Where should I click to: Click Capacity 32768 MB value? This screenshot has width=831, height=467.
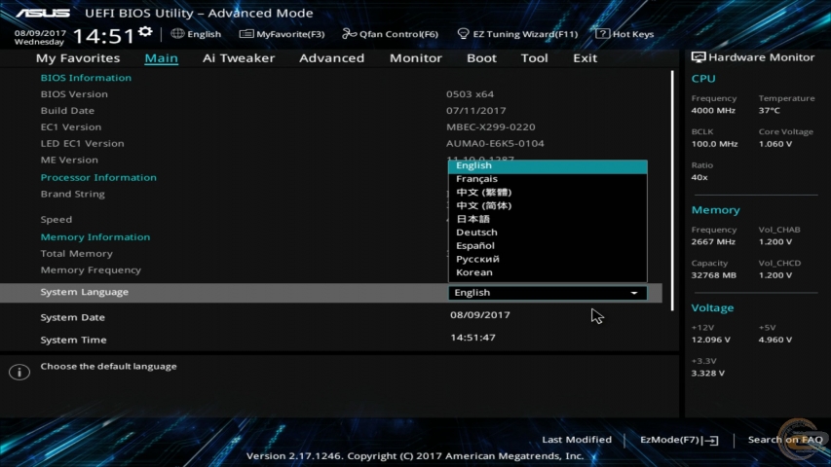714,275
